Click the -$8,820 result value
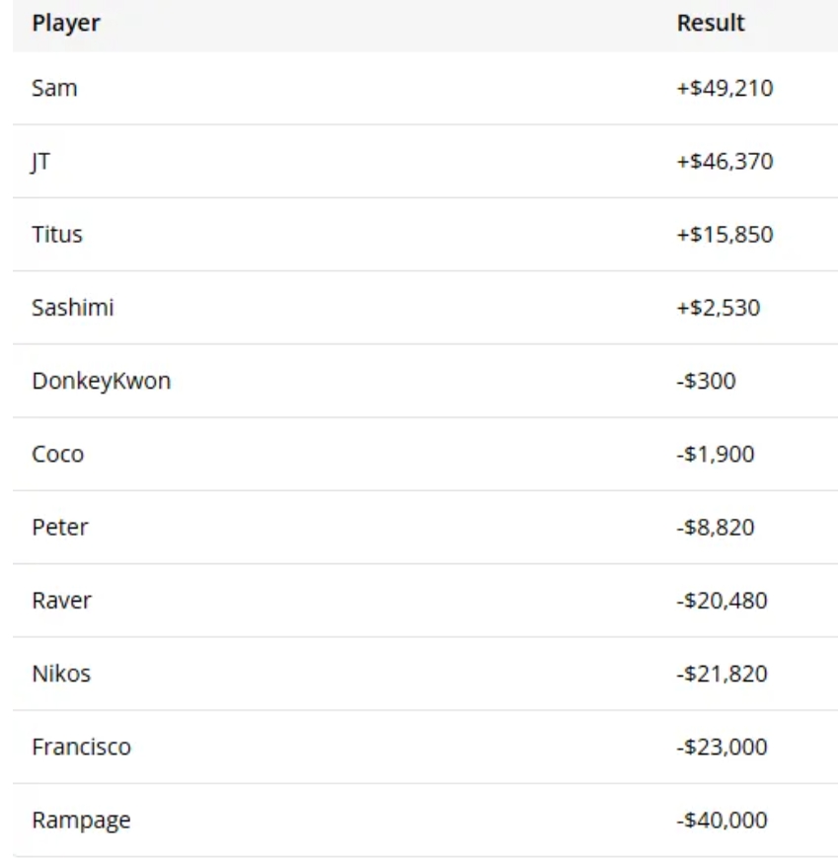 [x=716, y=528]
